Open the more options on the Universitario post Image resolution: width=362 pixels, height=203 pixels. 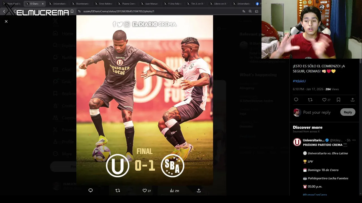(354, 140)
